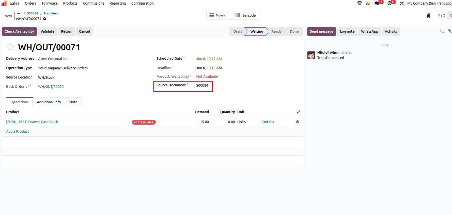Click the Send message button
This screenshot has height=215, width=452.
click(x=322, y=31)
